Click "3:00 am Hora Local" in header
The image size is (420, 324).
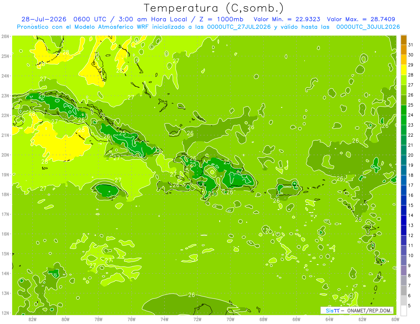(x=153, y=19)
